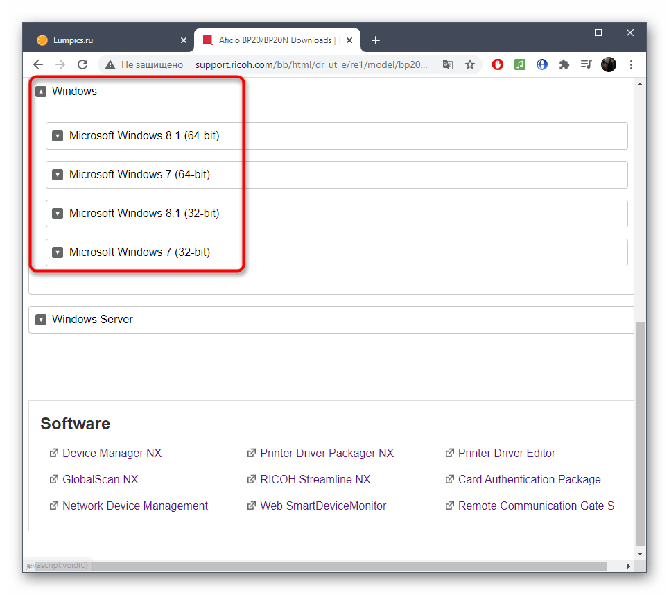
Task: Open the GlobalScan NX link
Action: click(101, 479)
